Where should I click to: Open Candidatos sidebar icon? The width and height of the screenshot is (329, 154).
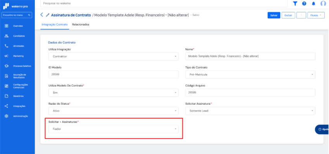click(7, 36)
